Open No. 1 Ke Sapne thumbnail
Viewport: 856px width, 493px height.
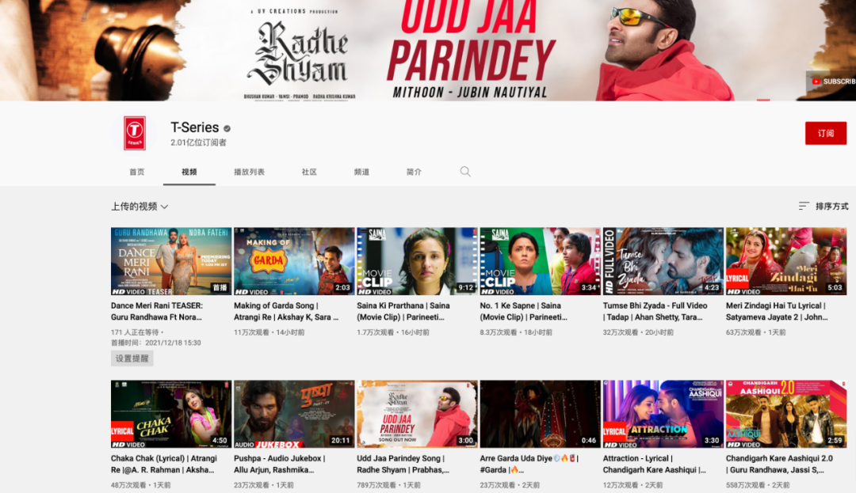540,261
